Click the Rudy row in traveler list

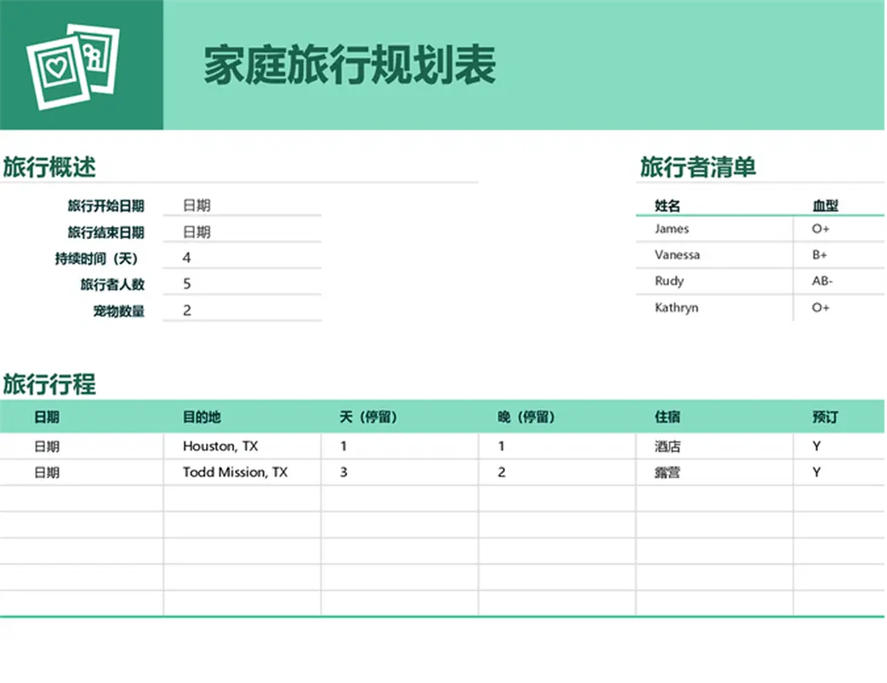coord(669,281)
